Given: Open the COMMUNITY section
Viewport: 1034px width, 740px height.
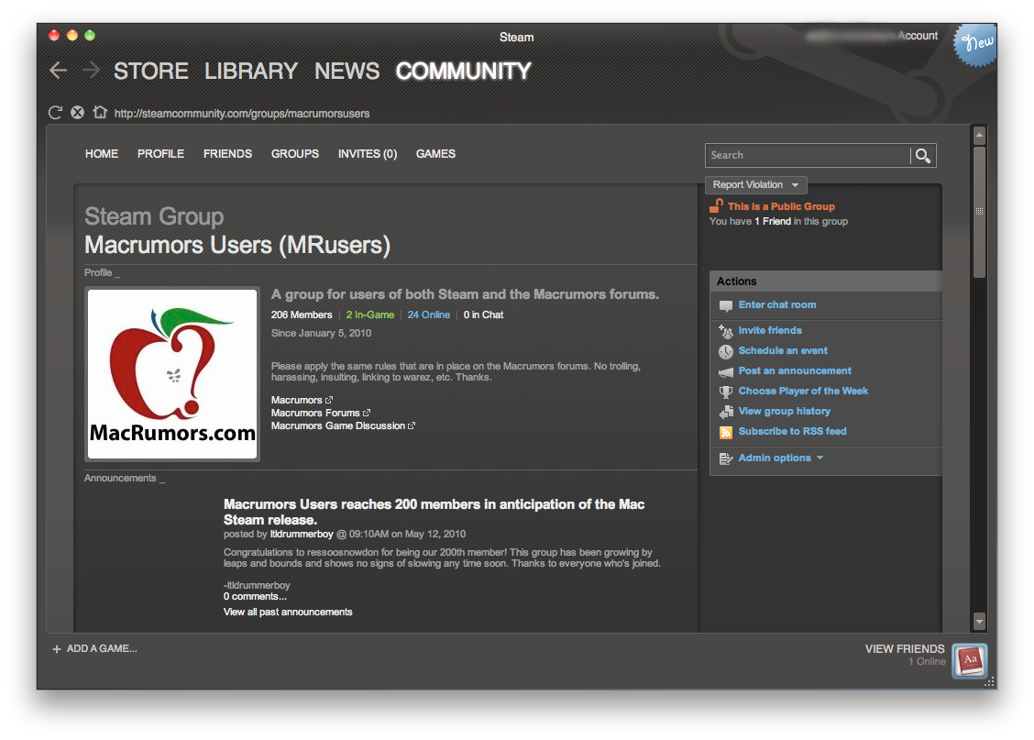Looking at the screenshot, I should pyautogui.click(x=463, y=71).
